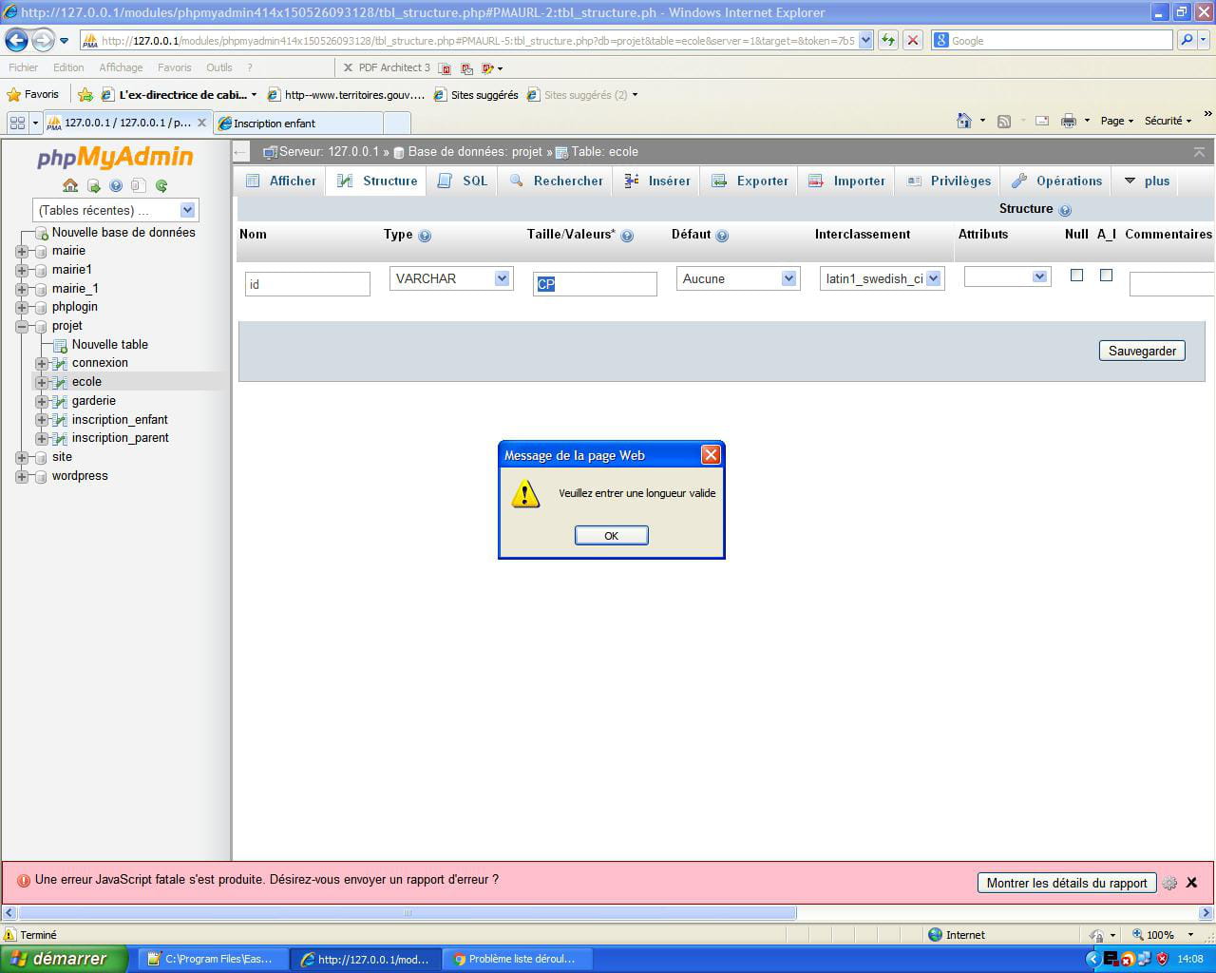Click the démarrer Start button
The height and width of the screenshot is (973, 1216).
[64, 959]
